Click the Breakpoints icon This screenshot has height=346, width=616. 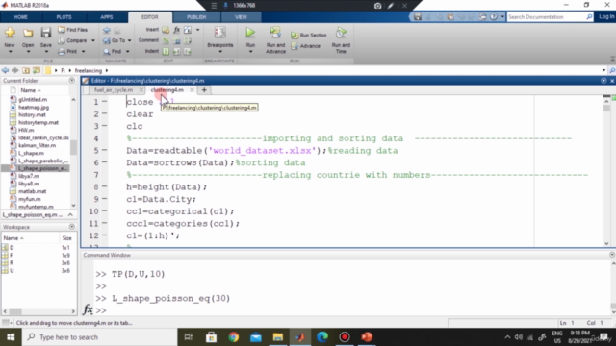pos(220,33)
